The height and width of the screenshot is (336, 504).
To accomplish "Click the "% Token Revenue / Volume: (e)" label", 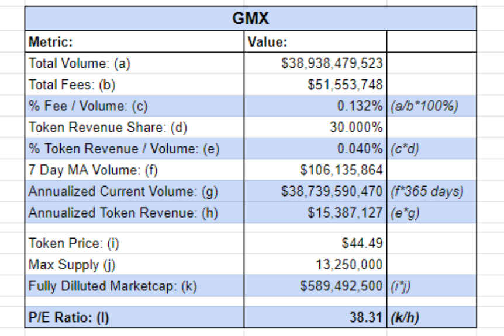I will click(124, 149).
